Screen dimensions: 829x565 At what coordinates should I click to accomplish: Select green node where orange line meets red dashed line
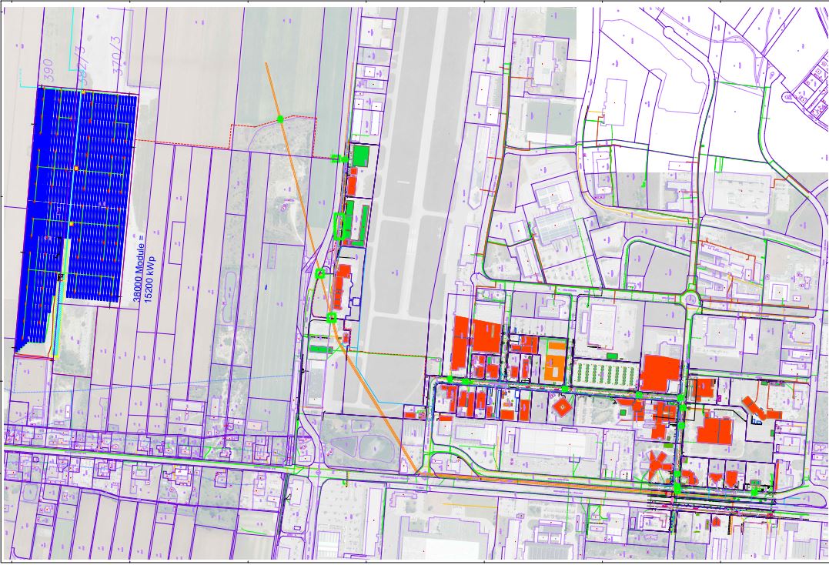pos(280,119)
